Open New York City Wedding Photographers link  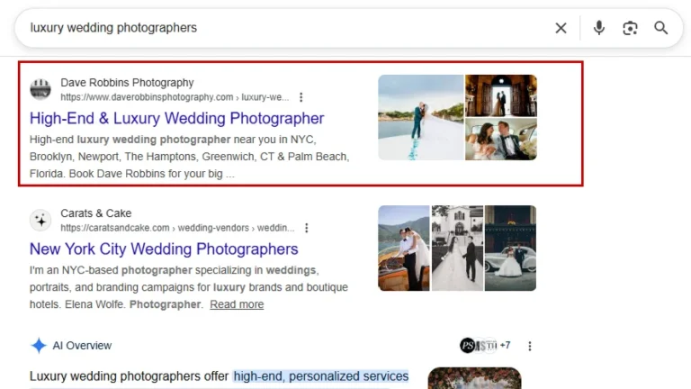[164, 249]
